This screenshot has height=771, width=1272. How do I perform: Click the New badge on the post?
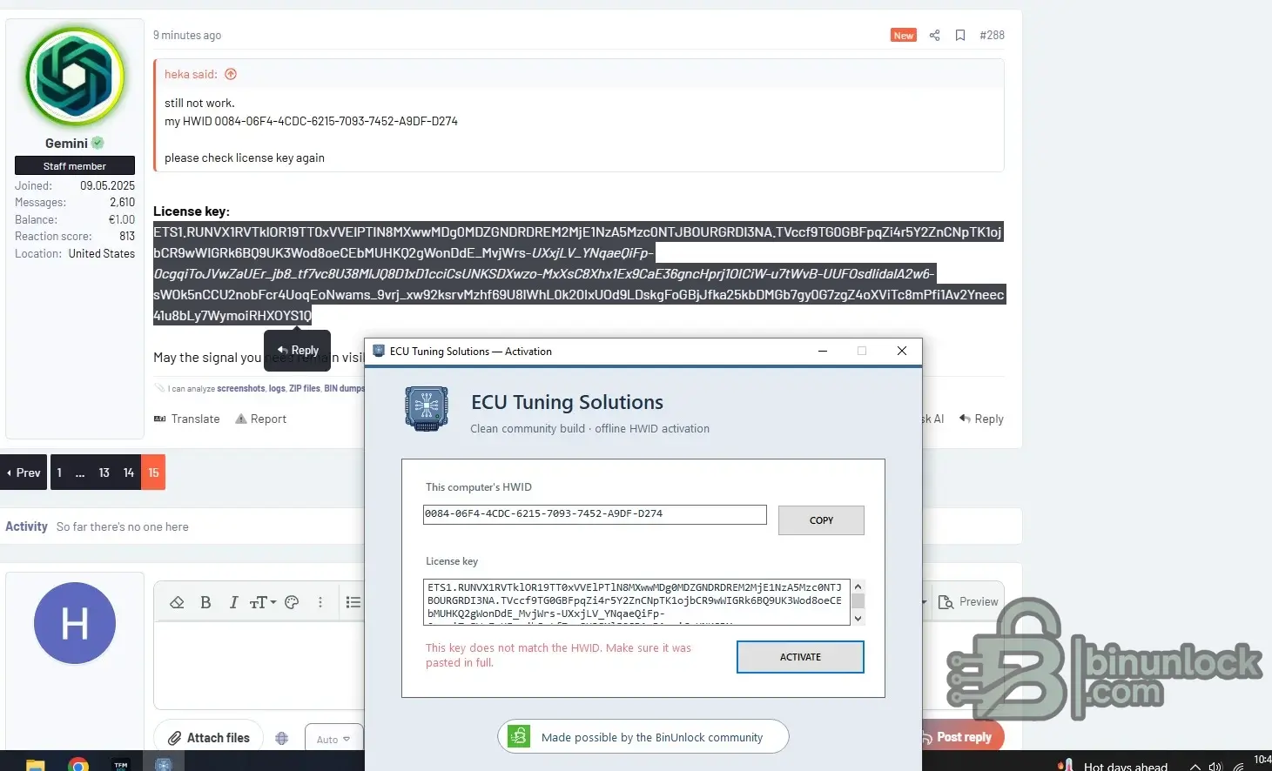point(904,36)
